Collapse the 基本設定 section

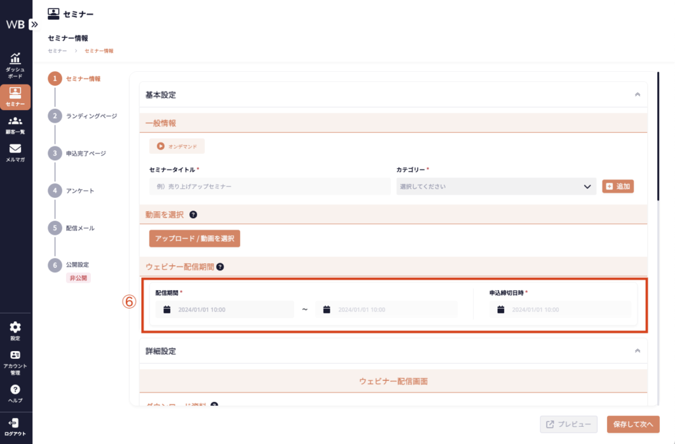[x=637, y=95]
